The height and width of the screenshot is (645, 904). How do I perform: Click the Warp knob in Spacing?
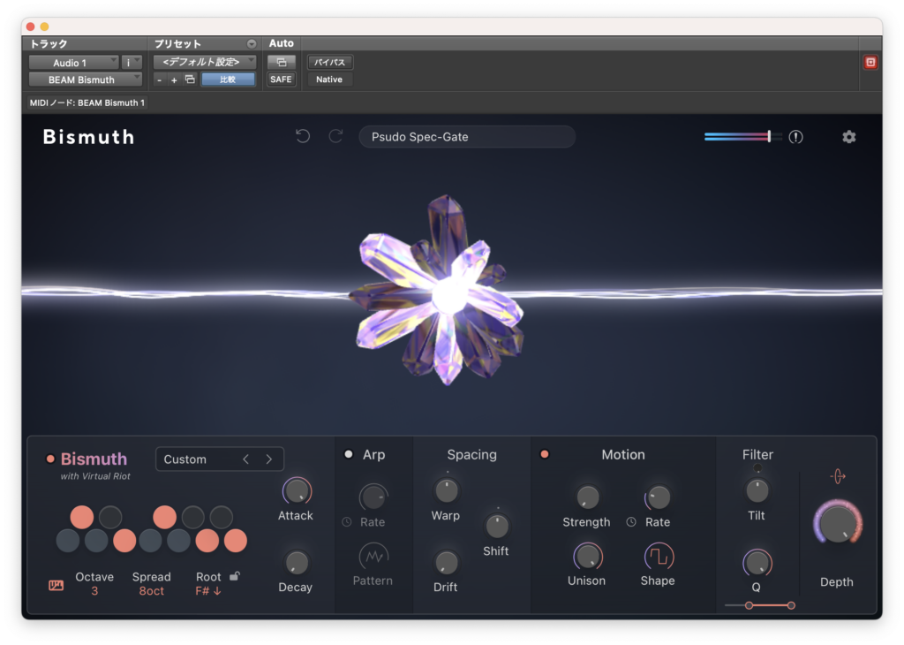coord(446,491)
